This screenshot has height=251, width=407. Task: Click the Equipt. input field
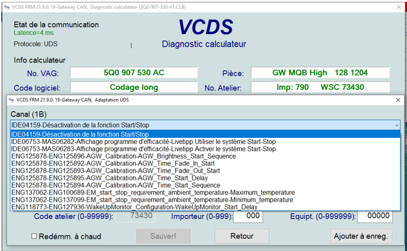coord(375,216)
